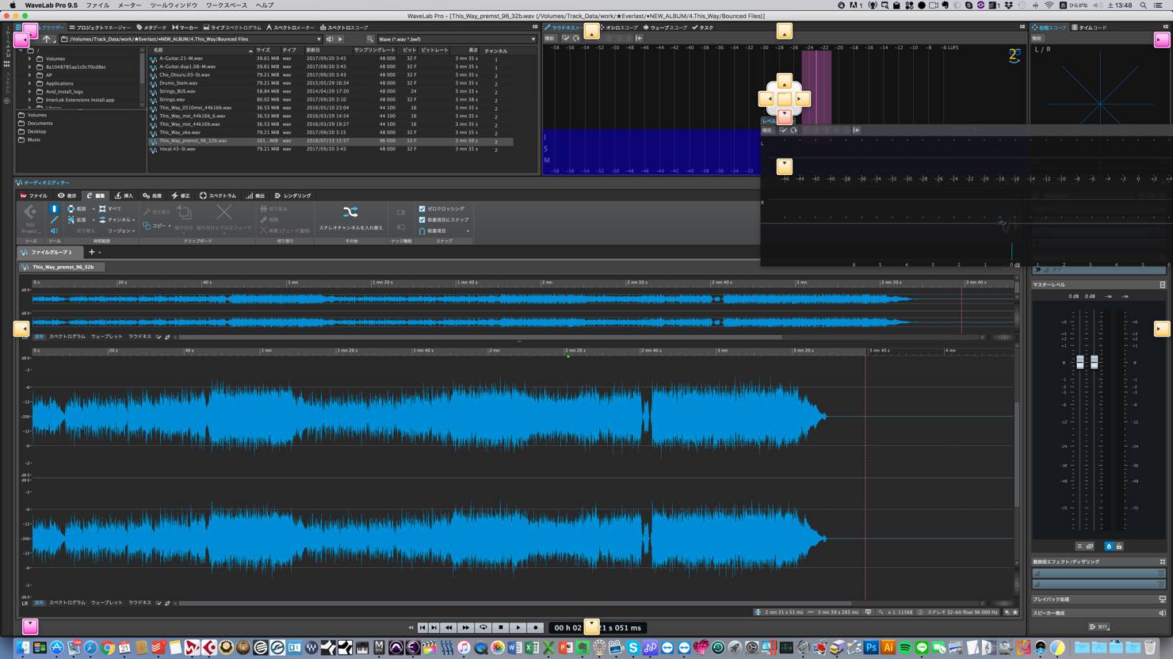Image resolution: width=1173 pixels, height=659 pixels.
Task: Click the left master level fader
Action: [x=1079, y=362]
